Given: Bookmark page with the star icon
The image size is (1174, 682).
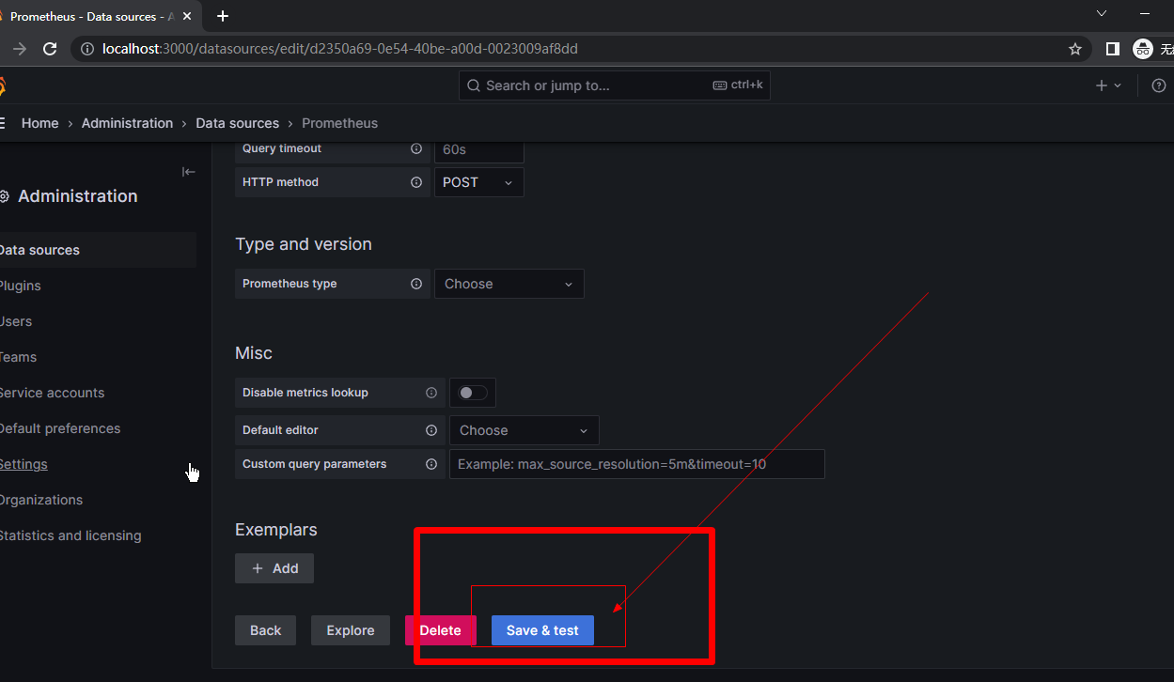Looking at the screenshot, I should [x=1075, y=49].
